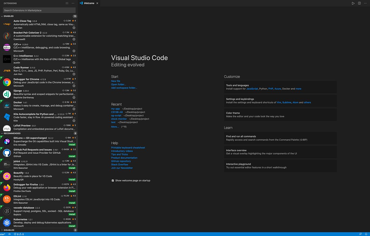370x236 pixels.
Task: Open Auto Close Tag's manage gear icon
Action: point(73,28)
